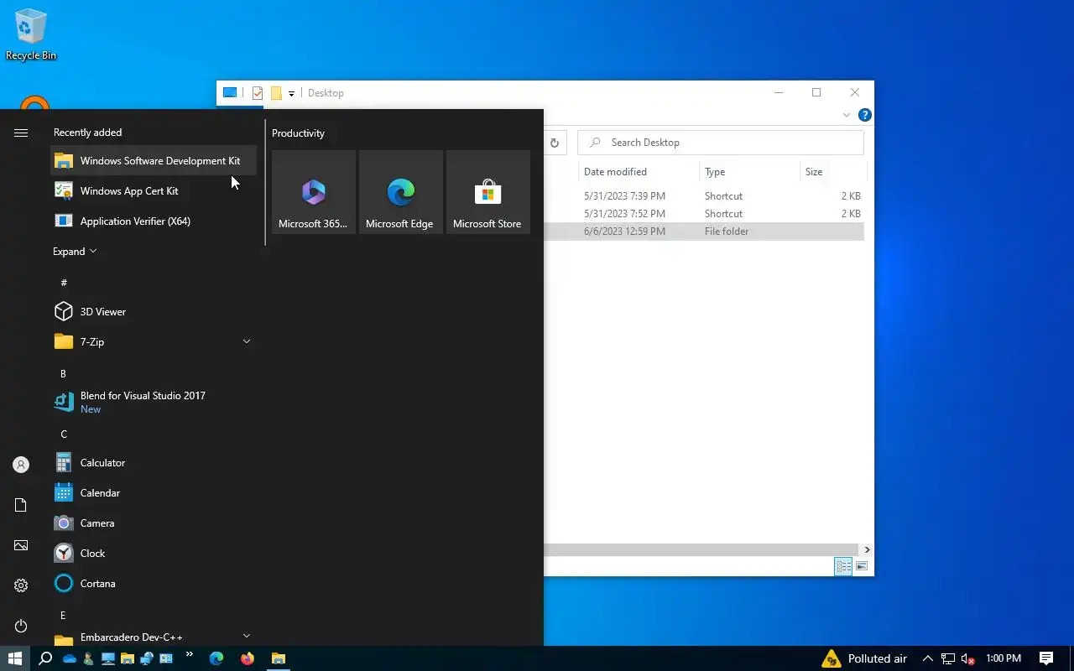Open the Calculator app
This screenshot has height=671, width=1074.
(154, 463)
